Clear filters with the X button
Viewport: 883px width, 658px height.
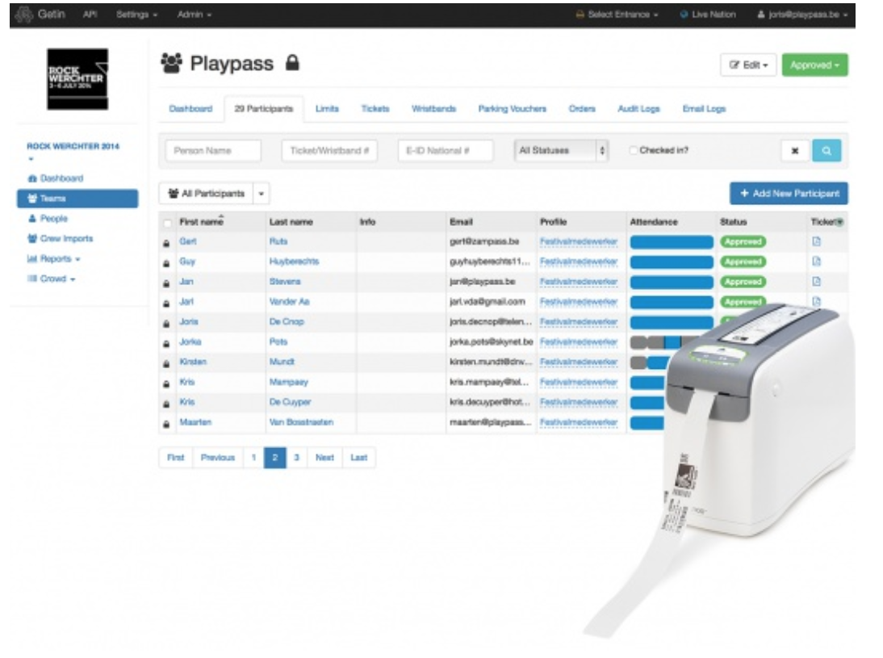[x=795, y=150]
